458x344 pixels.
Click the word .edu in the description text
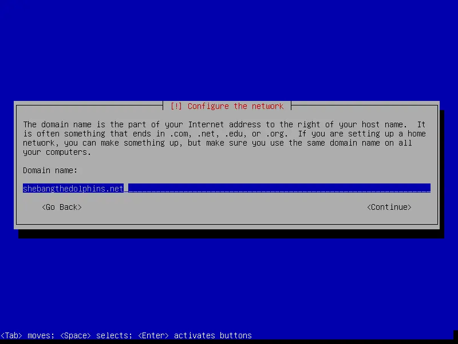pyautogui.click(x=236, y=134)
